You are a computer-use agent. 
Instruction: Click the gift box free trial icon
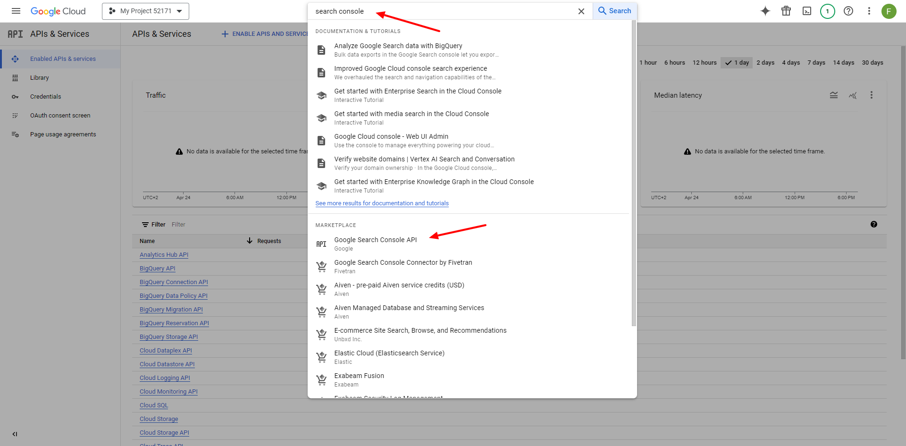786,11
